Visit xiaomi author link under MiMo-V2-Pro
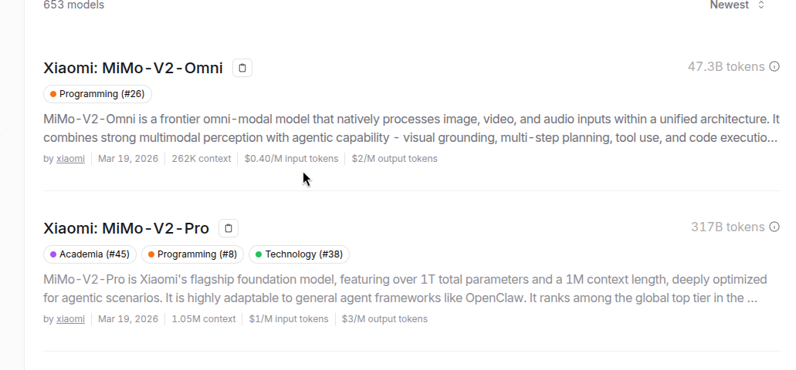 70,319
